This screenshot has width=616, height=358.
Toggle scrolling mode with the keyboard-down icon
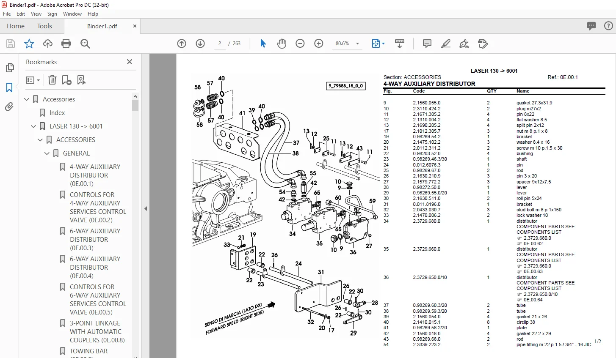click(399, 44)
